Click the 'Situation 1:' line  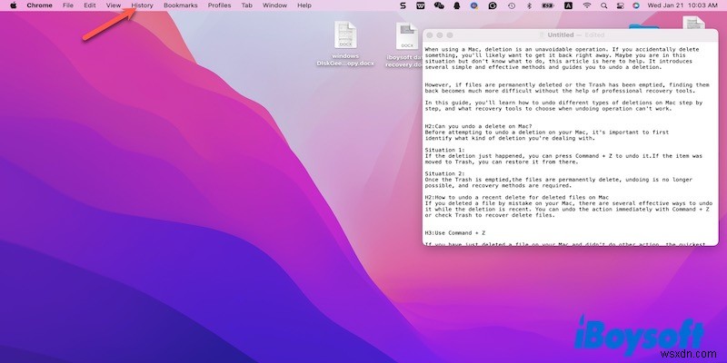[x=444, y=150]
